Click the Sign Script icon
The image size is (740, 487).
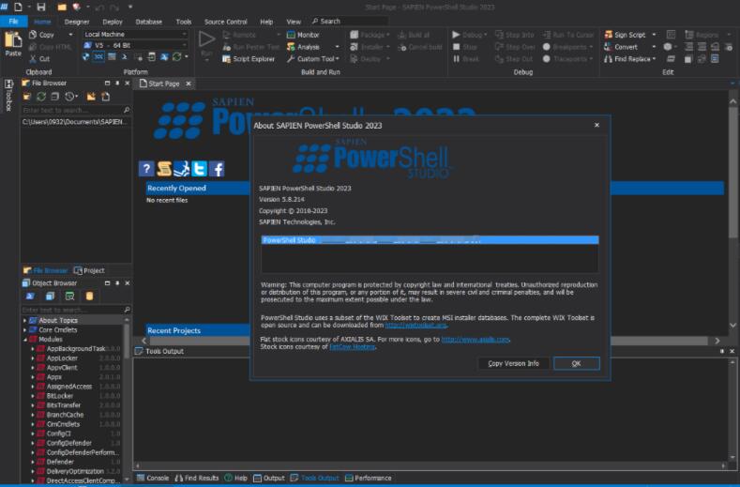coord(609,35)
